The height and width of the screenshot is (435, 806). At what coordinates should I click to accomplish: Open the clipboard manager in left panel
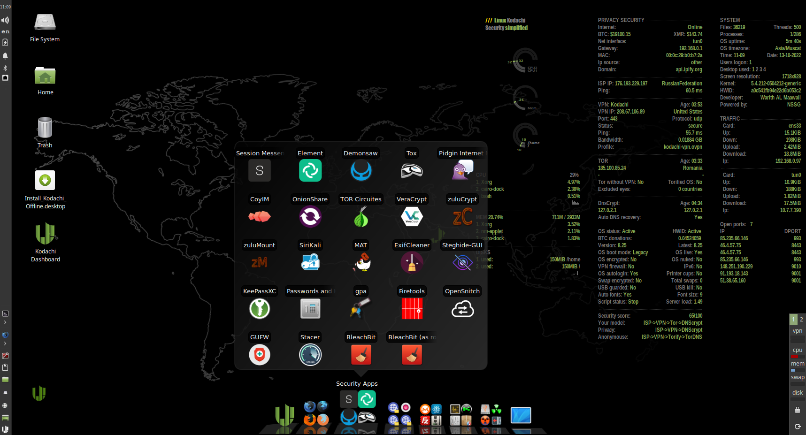(5, 367)
